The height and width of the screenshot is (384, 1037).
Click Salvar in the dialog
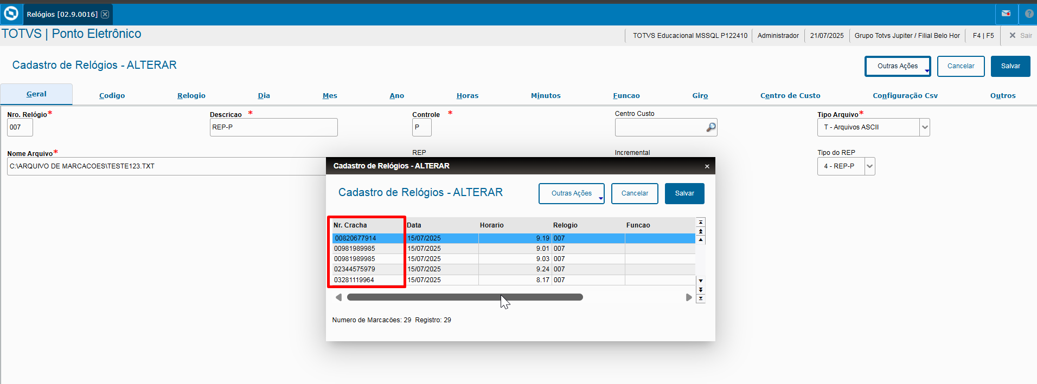(684, 193)
